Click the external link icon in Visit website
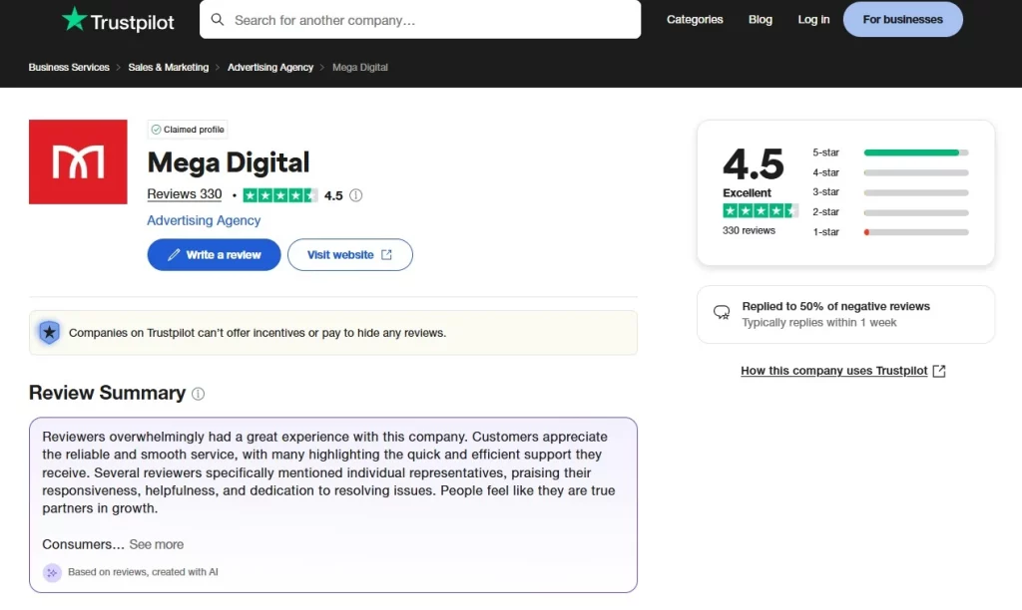The height and width of the screenshot is (610, 1022). coord(386,255)
